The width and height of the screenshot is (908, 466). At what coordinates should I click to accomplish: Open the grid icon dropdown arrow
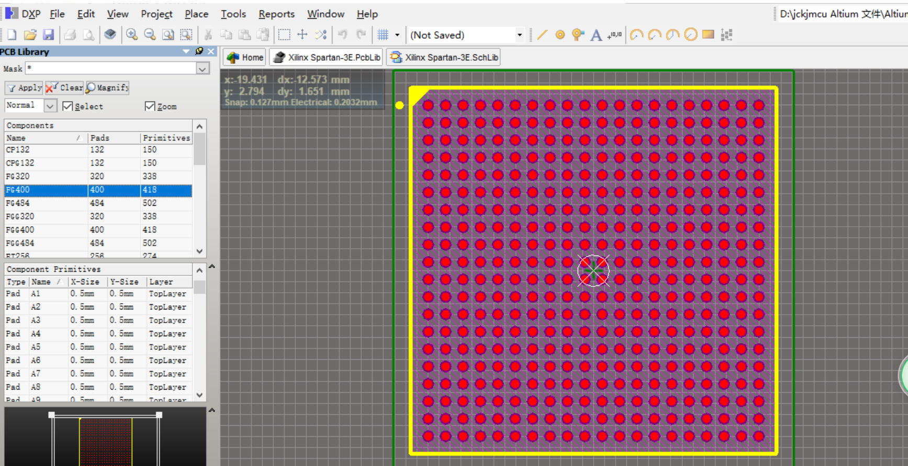[397, 35]
